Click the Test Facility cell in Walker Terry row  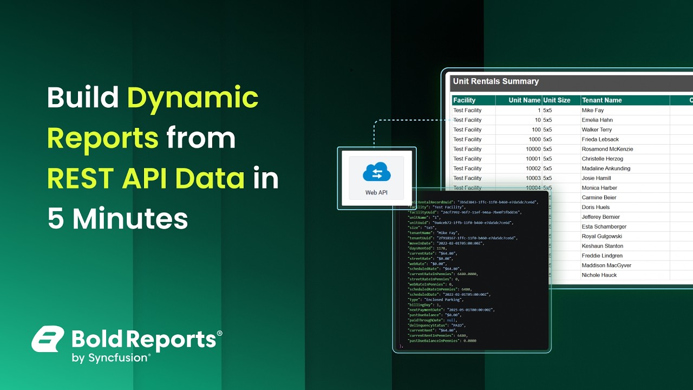coord(467,130)
